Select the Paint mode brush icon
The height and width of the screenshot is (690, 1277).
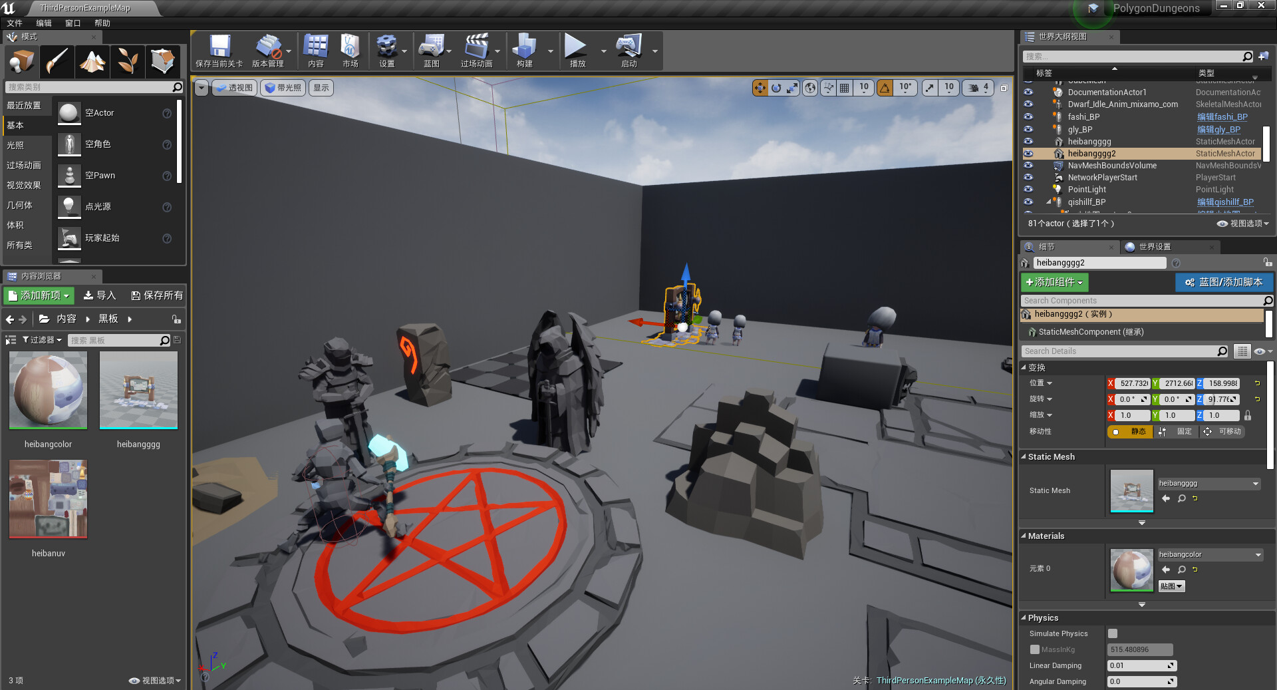(57, 61)
